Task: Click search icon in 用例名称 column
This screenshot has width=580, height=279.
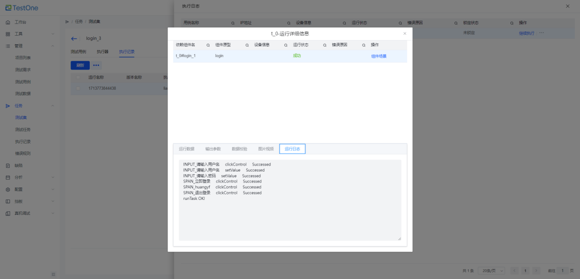Action: click(233, 23)
